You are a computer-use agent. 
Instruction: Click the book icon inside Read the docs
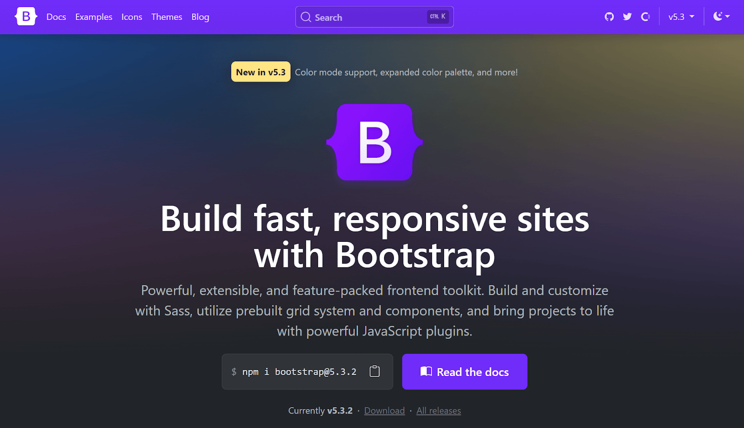tap(425, 371)
